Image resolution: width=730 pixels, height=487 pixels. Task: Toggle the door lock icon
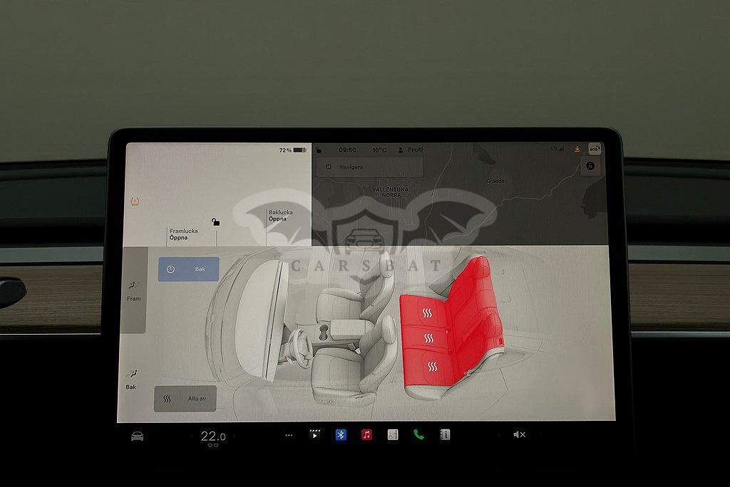pyautogui.click(x=216, y=222)
